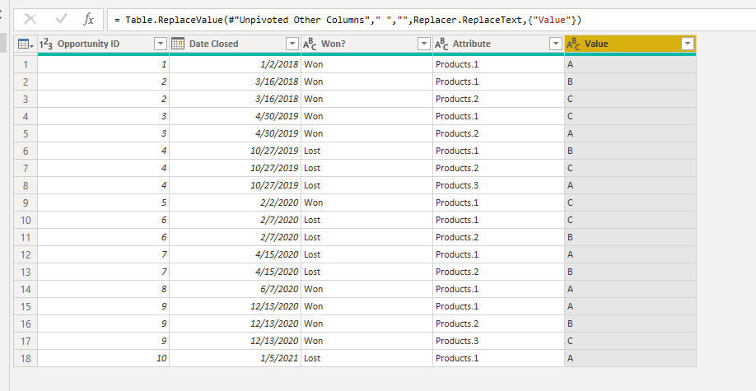Click Opportunity ID value 5 in row 9

click(103, 202)
